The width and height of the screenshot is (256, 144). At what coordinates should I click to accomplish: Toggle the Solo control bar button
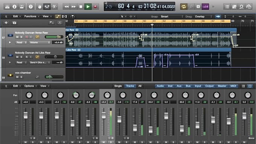click(198, 7)
